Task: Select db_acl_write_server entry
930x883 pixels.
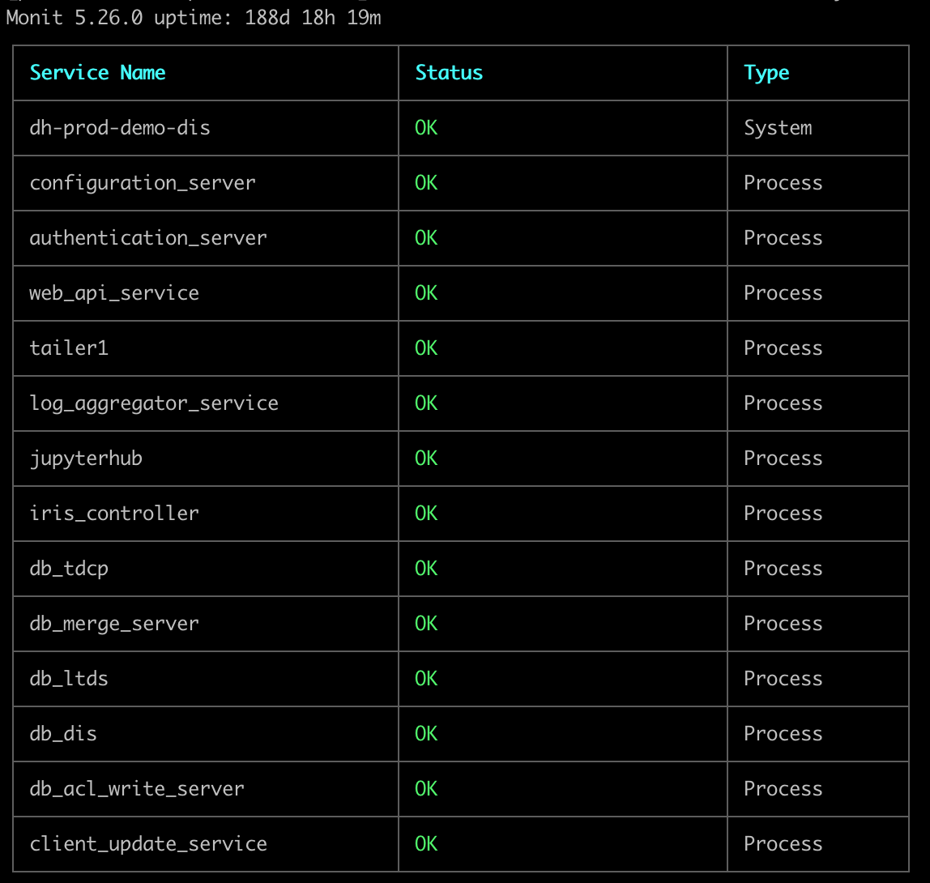Action: 137,789
